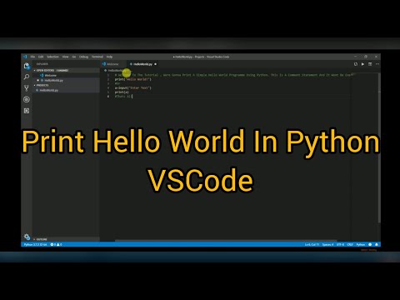
Task: Click the Open Changes icon in editor toolbar
Action: pyautogui.click(x=356, y=64)
